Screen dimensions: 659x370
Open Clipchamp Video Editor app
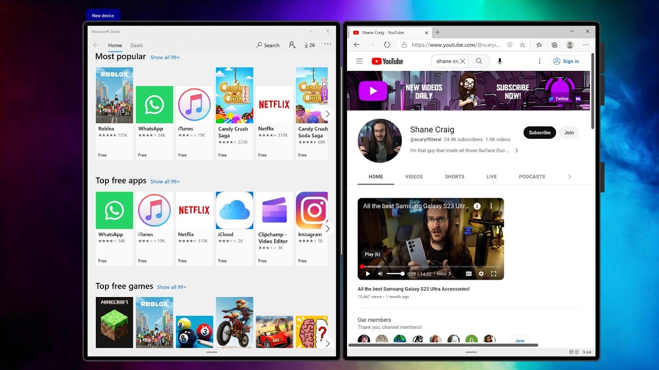[274, 229]
